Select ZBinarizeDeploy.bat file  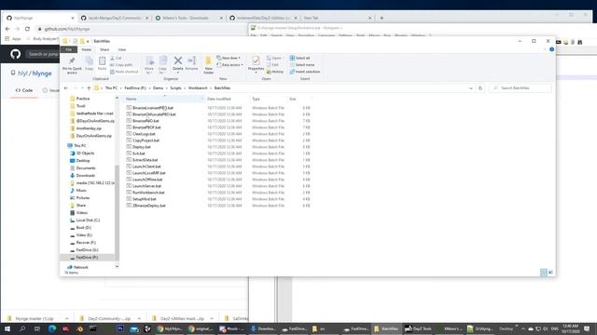point(149,206)
